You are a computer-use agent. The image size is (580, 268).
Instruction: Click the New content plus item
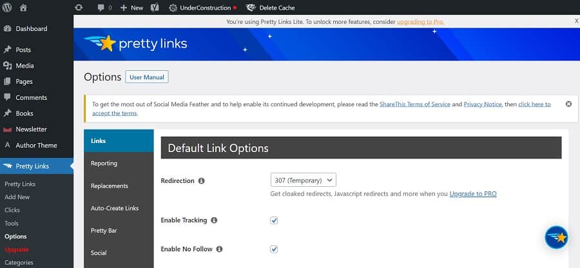(x=131, y=7)
